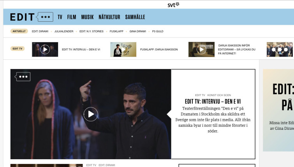This screenshot has height=167, width=294.
Task: Navigate to Nätkultur section
Action: (x=109, y=17)
